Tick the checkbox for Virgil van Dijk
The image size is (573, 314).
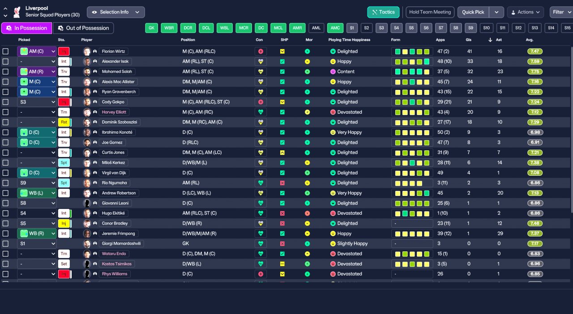5,173
